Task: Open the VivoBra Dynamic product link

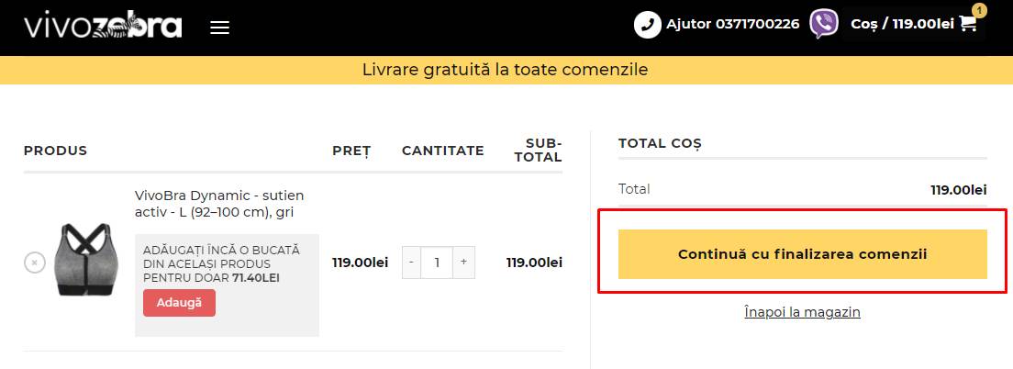Action: click(219, 204)
